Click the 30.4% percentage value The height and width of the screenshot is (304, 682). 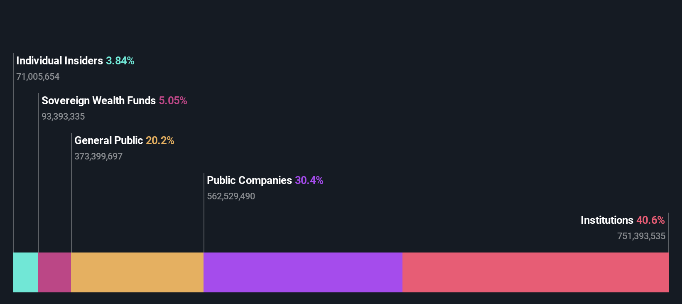(x=309, y=180)
